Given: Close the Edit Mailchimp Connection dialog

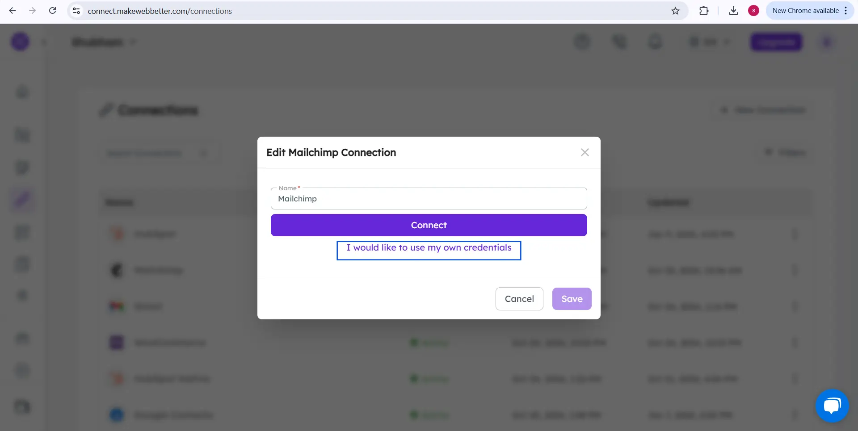Looking at the screenshot, I should tap(585, 152).
